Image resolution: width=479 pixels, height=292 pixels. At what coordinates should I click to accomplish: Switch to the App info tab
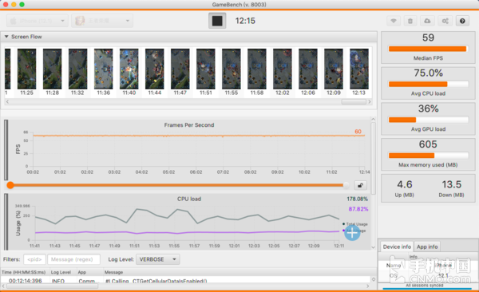tap(427, 247)
